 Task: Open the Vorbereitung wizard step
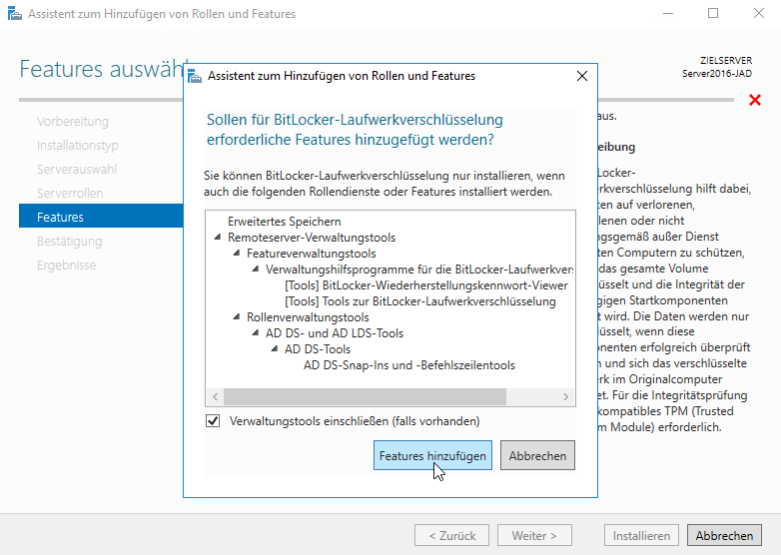(x=73, y=122)
